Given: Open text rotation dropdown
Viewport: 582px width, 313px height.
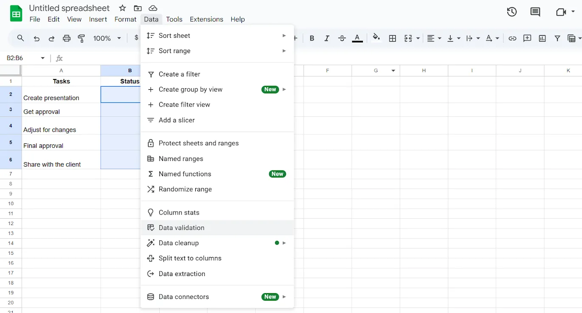Looking at the screenshot, I should point(492,38).
